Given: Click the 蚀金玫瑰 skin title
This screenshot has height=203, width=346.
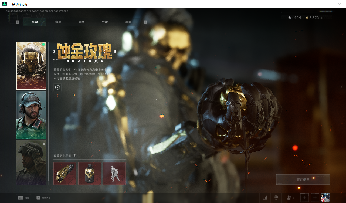Looking at the screenshot, I should 84,51.
